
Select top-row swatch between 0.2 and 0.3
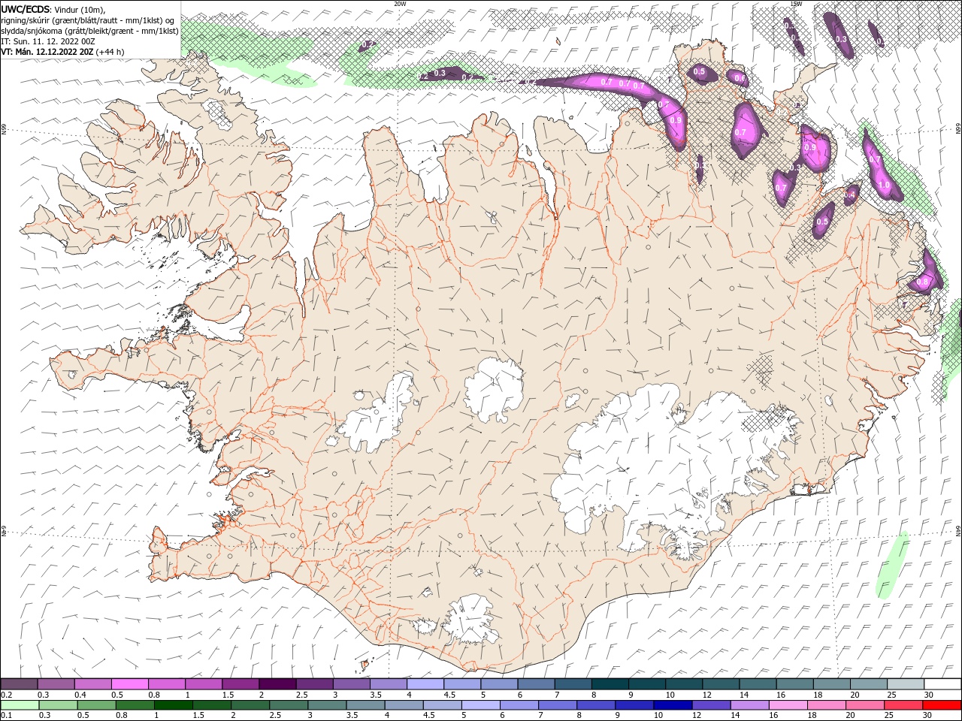20,684
